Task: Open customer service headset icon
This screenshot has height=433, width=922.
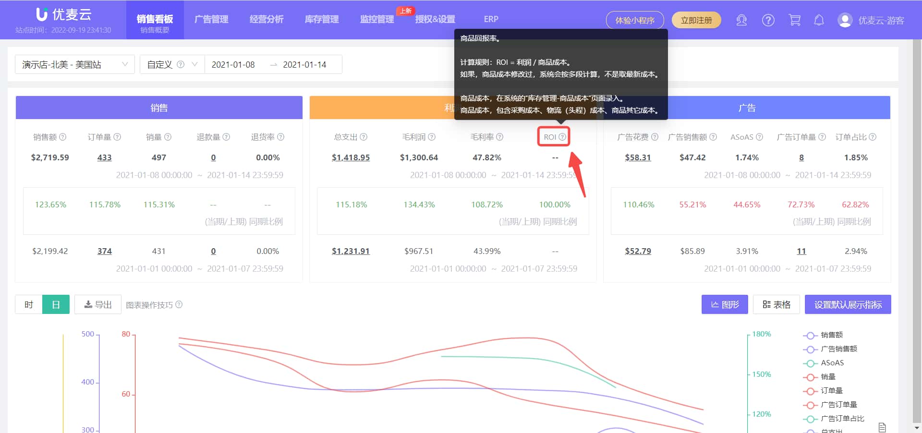Action: tap(741, 20)
